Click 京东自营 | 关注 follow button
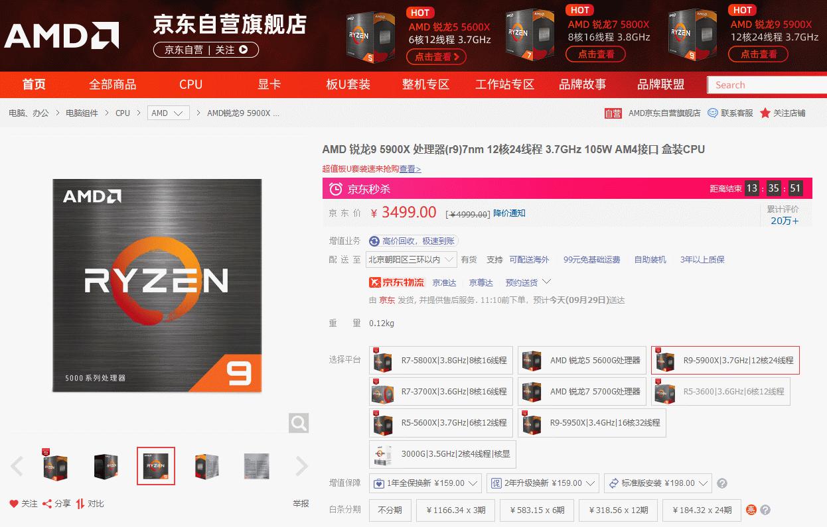The width and height of the screenshot is (827, 527). coord(206,50)
